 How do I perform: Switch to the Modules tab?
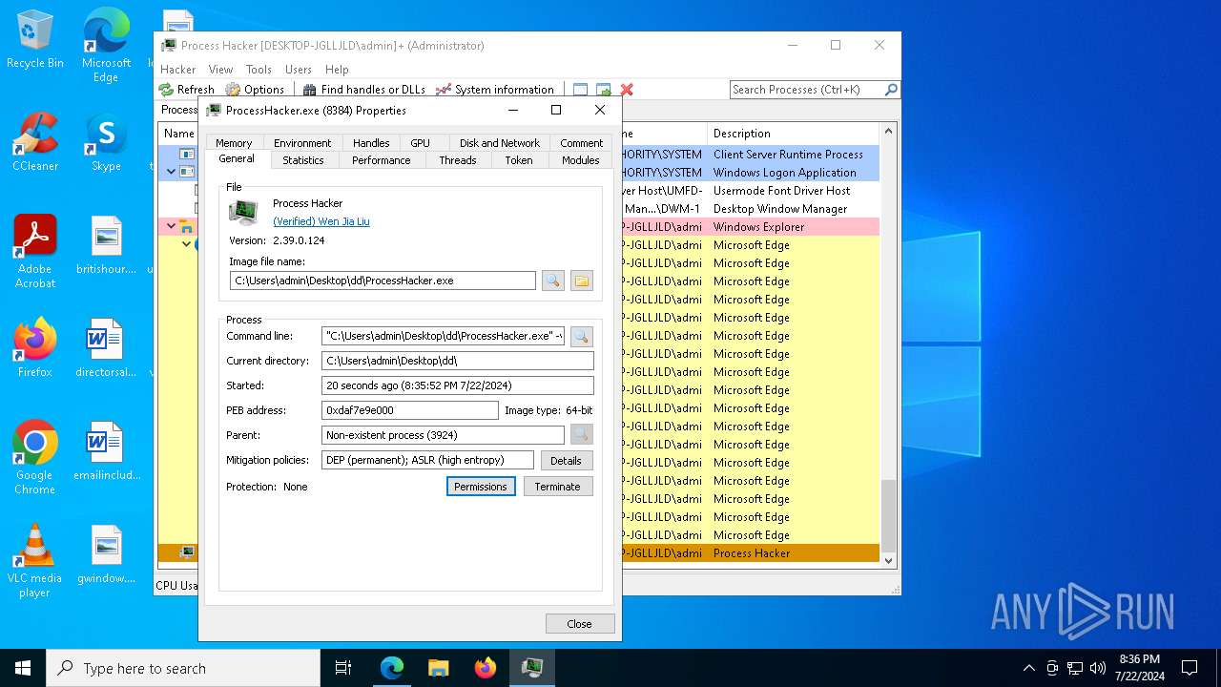pyautogui.click(x=581, y=160)
